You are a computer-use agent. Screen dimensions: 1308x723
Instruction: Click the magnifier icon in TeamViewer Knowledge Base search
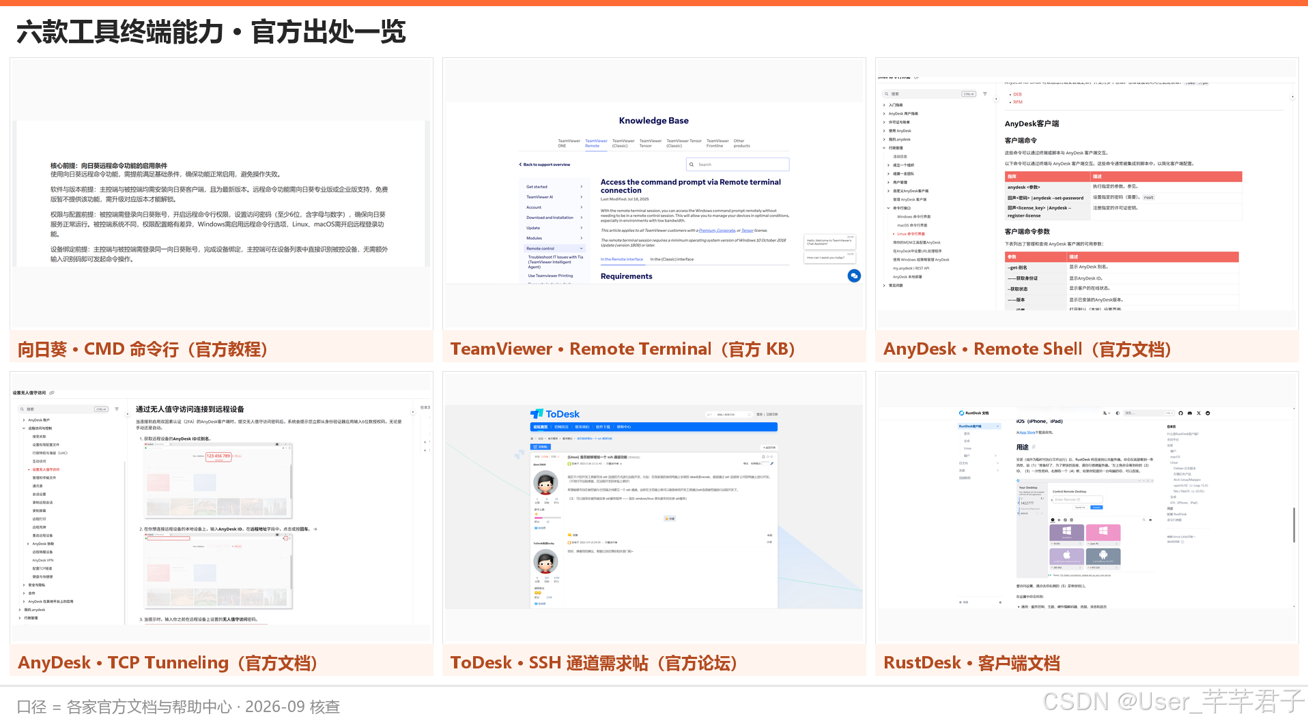pyautogui.click(x=692, y=164)
